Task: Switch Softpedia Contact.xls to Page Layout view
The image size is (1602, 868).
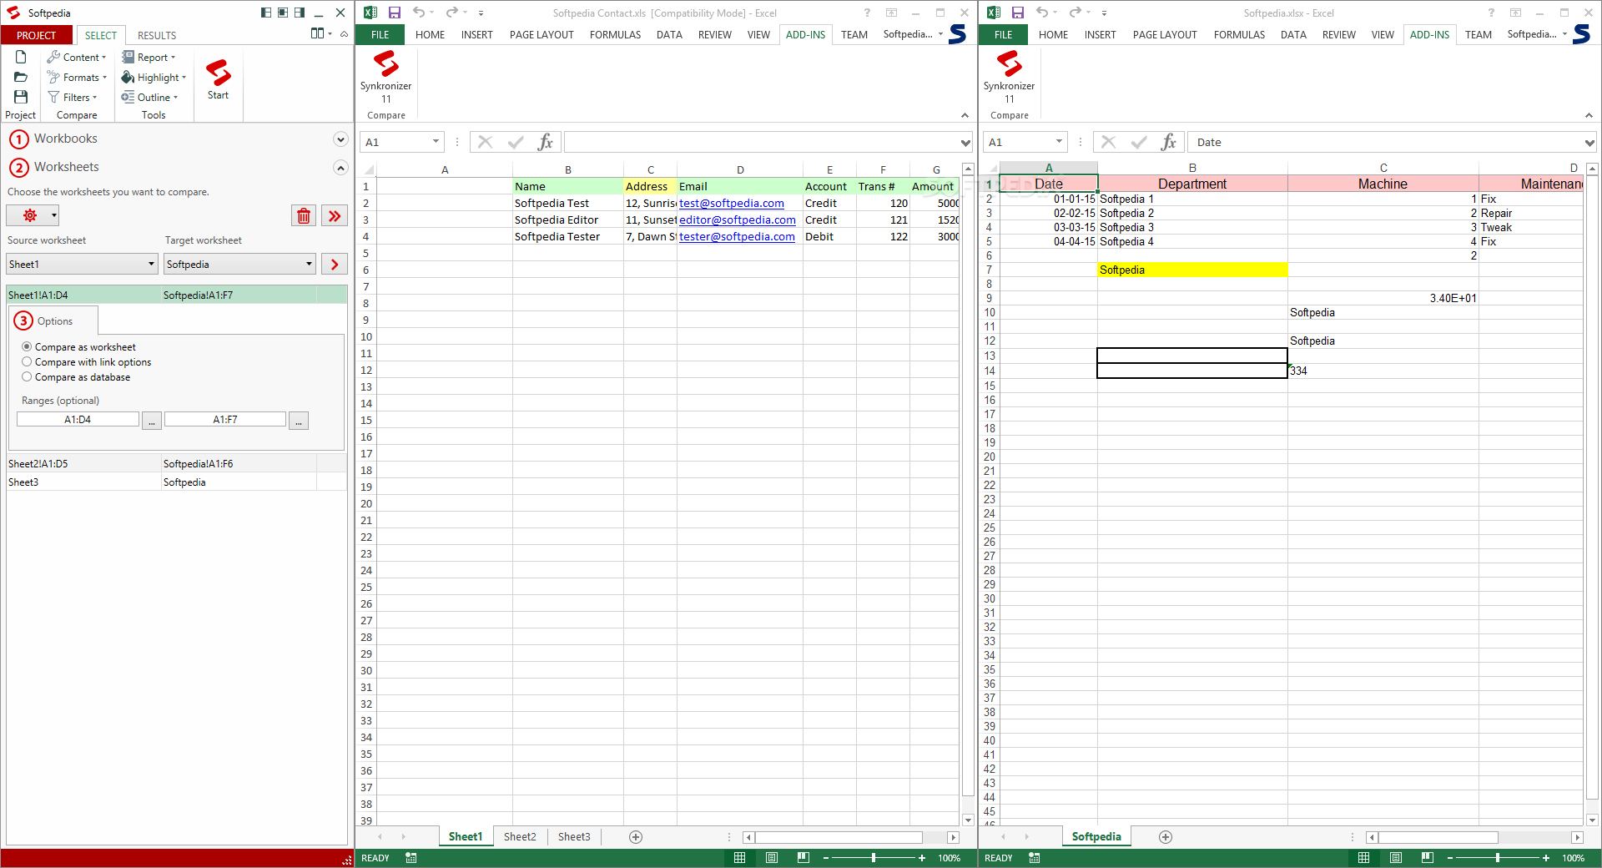Action: click(x=772, y=858)
